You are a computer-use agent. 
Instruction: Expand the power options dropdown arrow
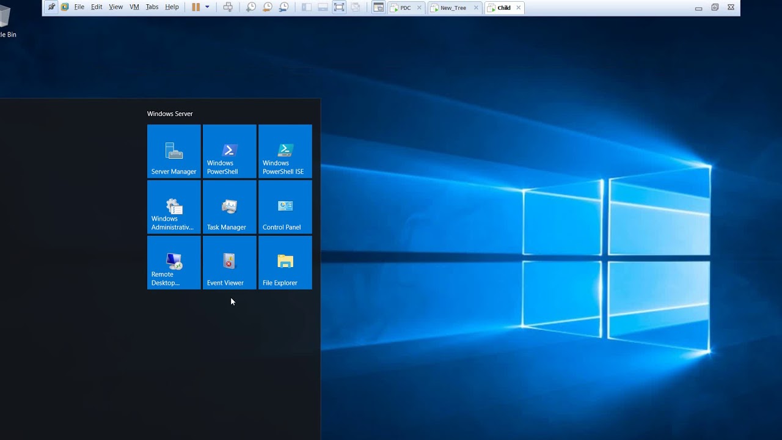tap(207, 7)
